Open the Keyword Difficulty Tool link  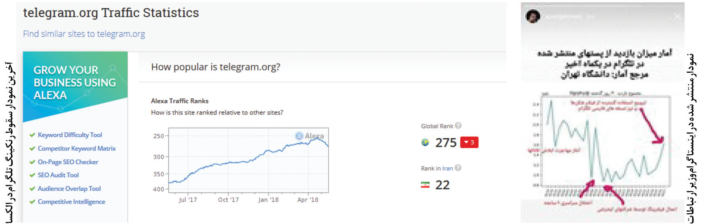pyautogui.click(x=70, y=135)
